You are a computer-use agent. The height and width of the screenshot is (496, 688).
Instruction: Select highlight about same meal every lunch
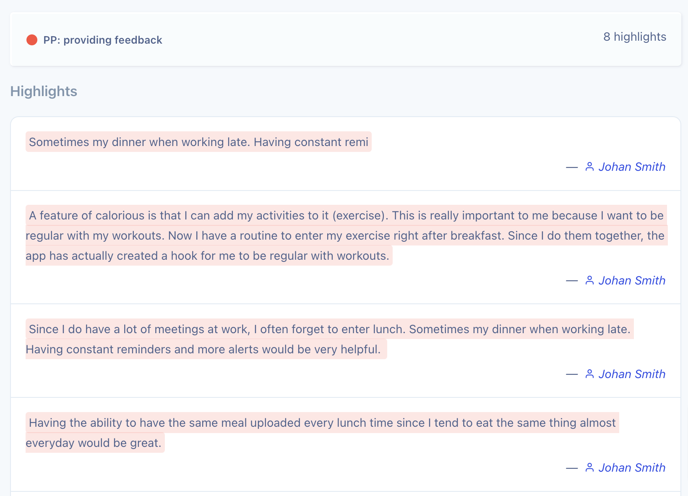[322, 433]
